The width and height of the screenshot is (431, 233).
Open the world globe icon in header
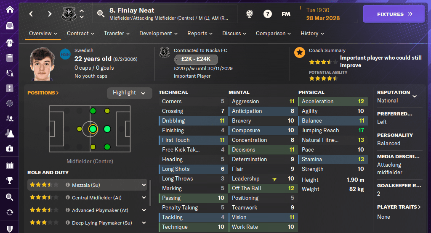[x=250, y=14]
